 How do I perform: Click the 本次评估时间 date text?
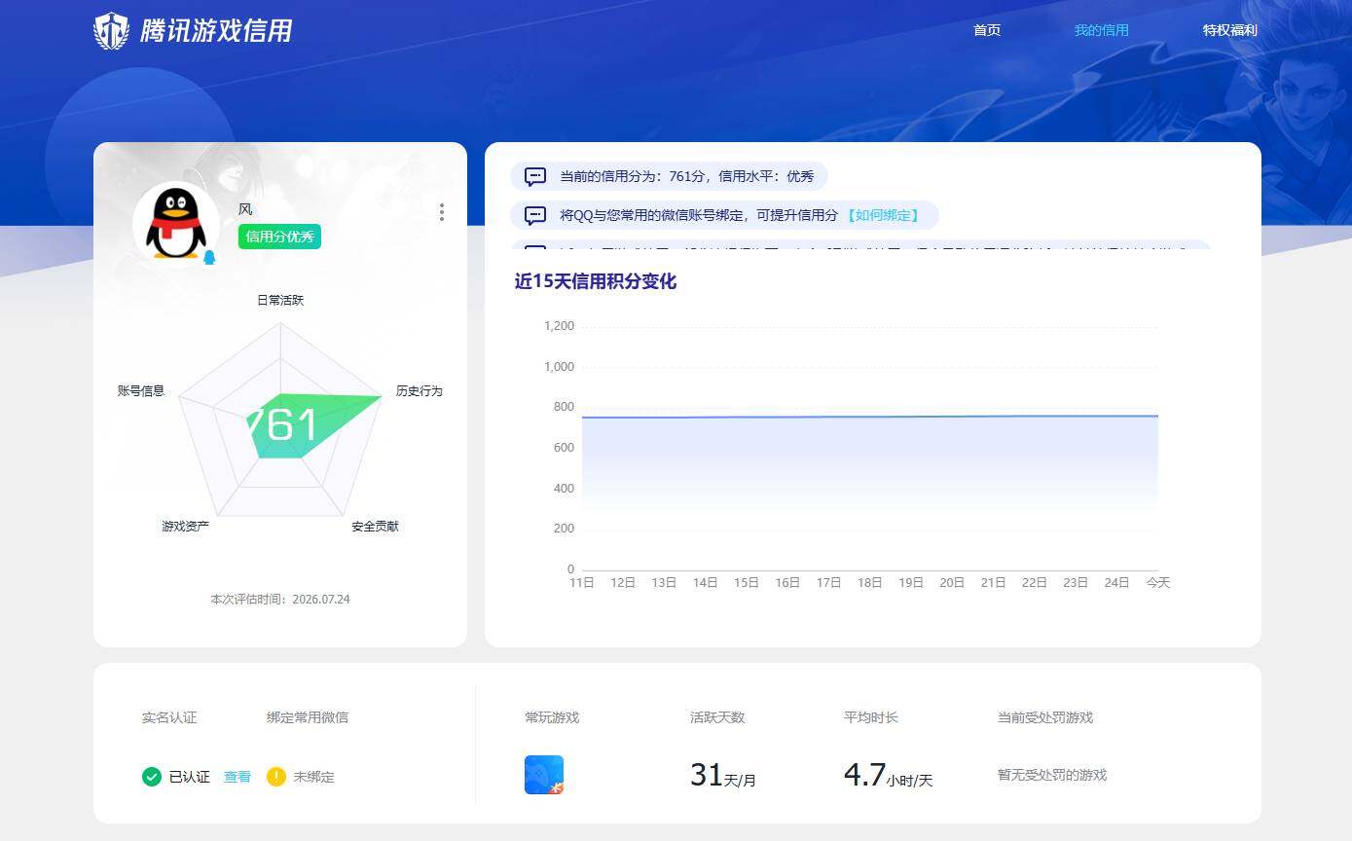pos(280,600)
